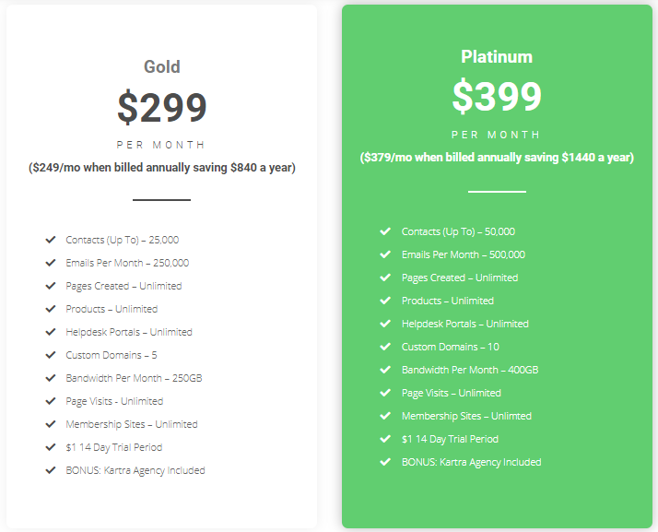The image size is (658, 532).
Task: Click checkmark beside Platinum Custom Domains 10
Action: pos(385,347)
